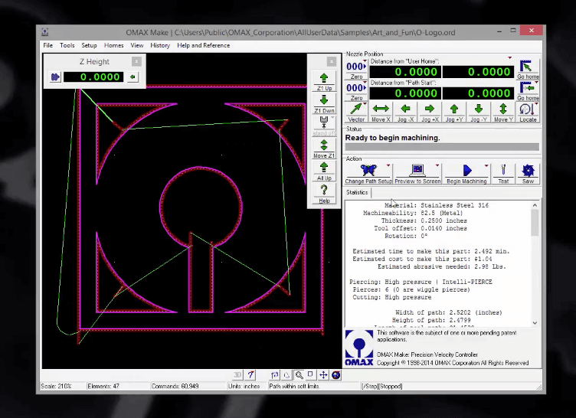
Task: Click the Move X button
Action: point(381,113)
